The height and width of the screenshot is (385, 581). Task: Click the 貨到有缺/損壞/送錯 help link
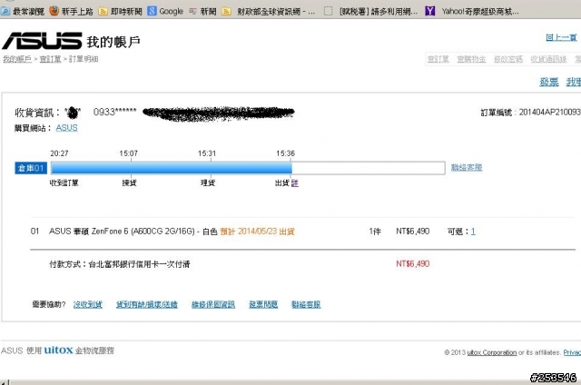[147, 304]
